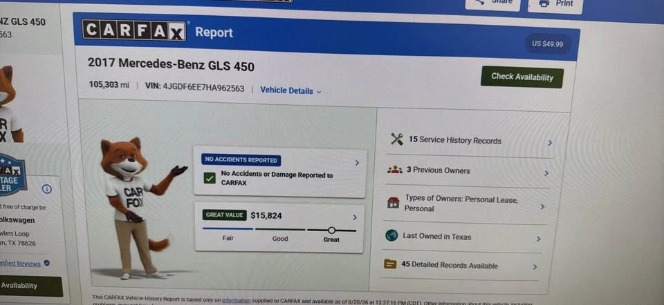Screen dimensions: 664x305
Task: Click the Print button
Action: (555, 4)
